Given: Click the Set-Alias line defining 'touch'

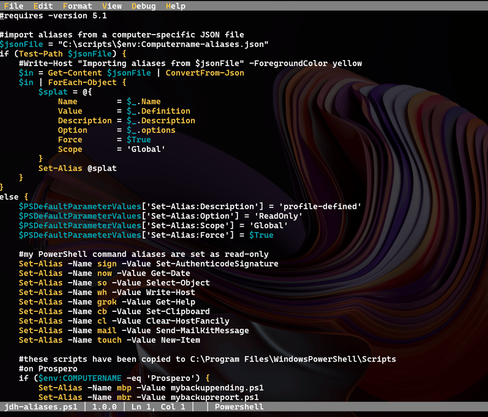Looking at the screenshot, I should (109, 340).
